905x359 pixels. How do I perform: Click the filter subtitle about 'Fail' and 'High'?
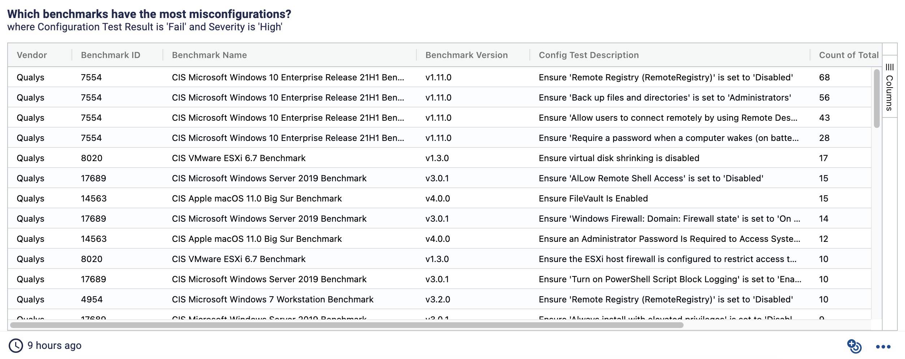coord(145,27)
